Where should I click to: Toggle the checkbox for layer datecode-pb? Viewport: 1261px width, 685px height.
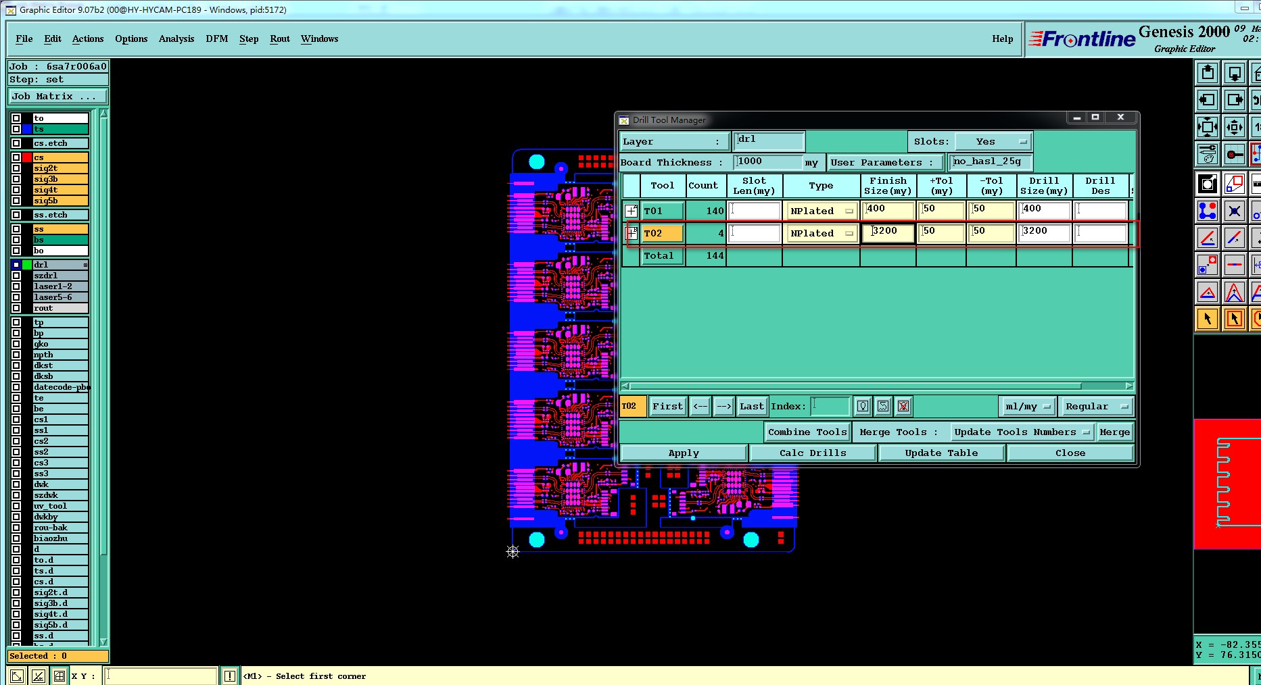(x=16, y=387)
